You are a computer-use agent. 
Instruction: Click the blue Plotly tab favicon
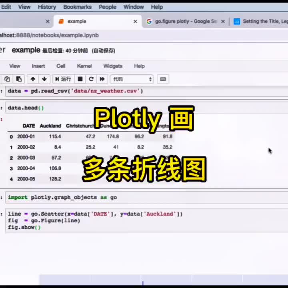pos(236,22)
